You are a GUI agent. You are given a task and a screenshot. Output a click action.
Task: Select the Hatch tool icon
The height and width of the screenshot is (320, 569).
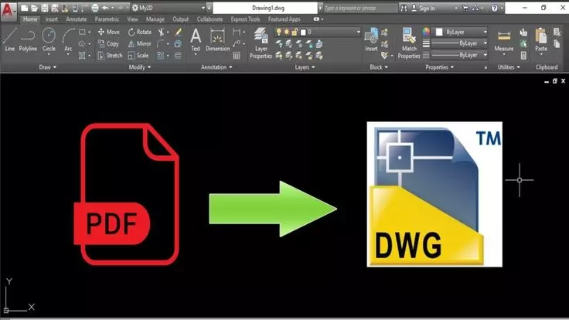click(83, 56)
